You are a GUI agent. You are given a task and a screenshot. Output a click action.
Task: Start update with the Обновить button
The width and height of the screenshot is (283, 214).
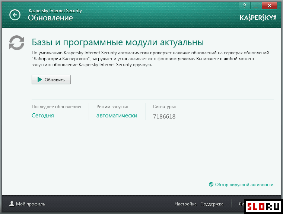point(51,80)
